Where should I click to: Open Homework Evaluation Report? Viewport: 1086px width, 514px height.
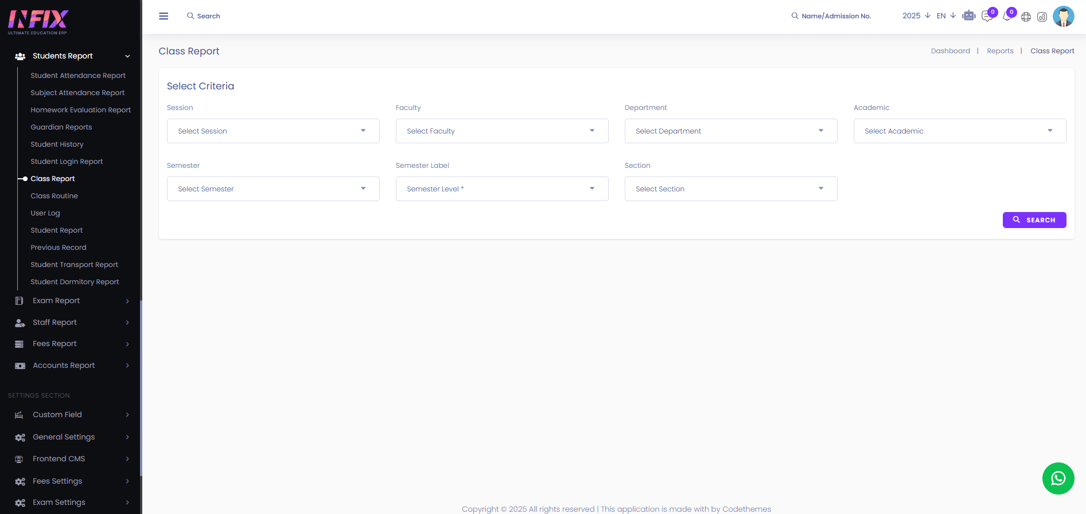click(x=81, y=110)
